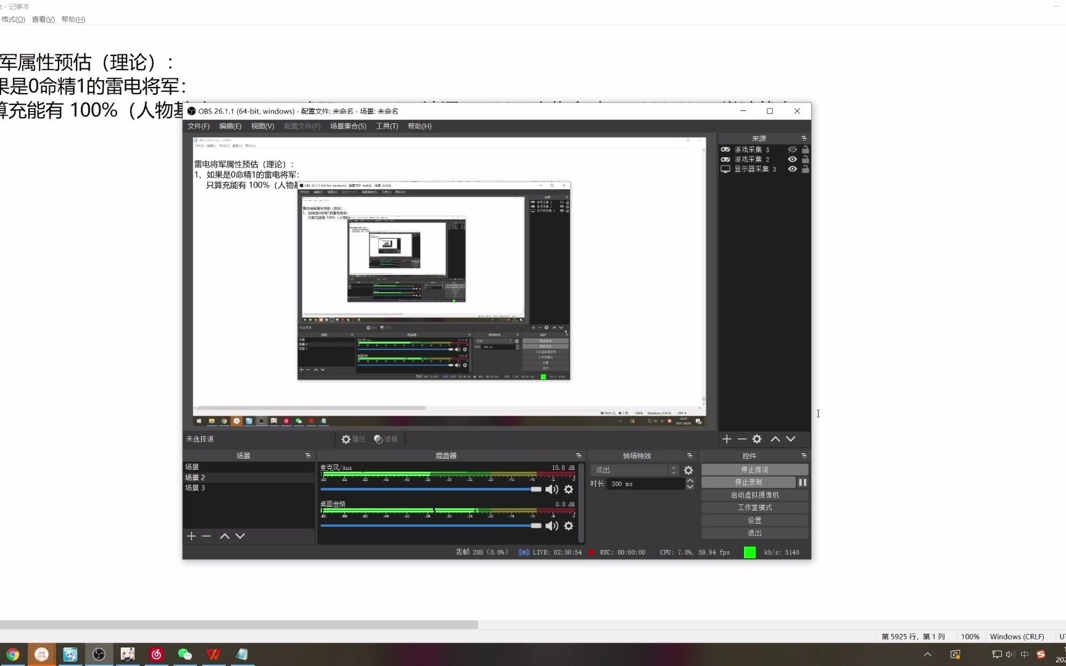Click the 时长 300 ms duration field
Viewport: 1066px width, 666px height.
647,484
